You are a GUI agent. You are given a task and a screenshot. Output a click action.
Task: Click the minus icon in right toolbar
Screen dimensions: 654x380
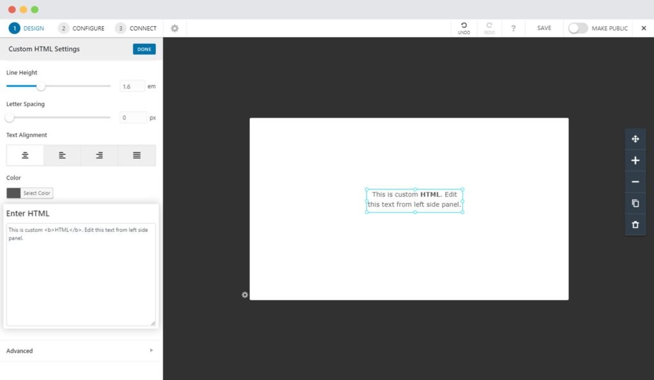point(635,182)
